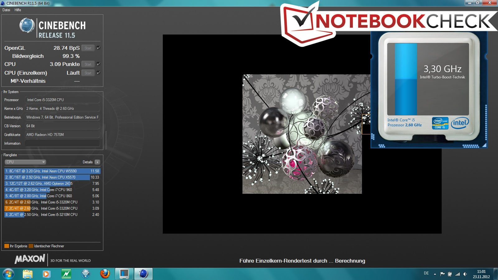Viewport: 498px width, 280px height.
Task: Select ranking row AMD Opteron 2435
Action: (x=52, y=184)
